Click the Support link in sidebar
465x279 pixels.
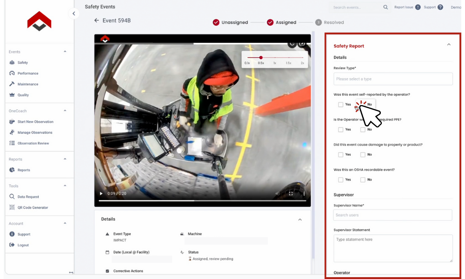point(20,234)
